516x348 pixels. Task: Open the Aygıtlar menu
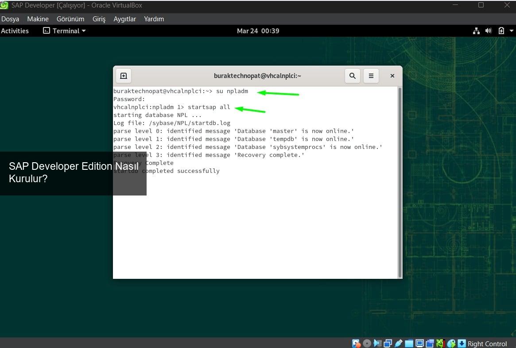click(124, 19)
